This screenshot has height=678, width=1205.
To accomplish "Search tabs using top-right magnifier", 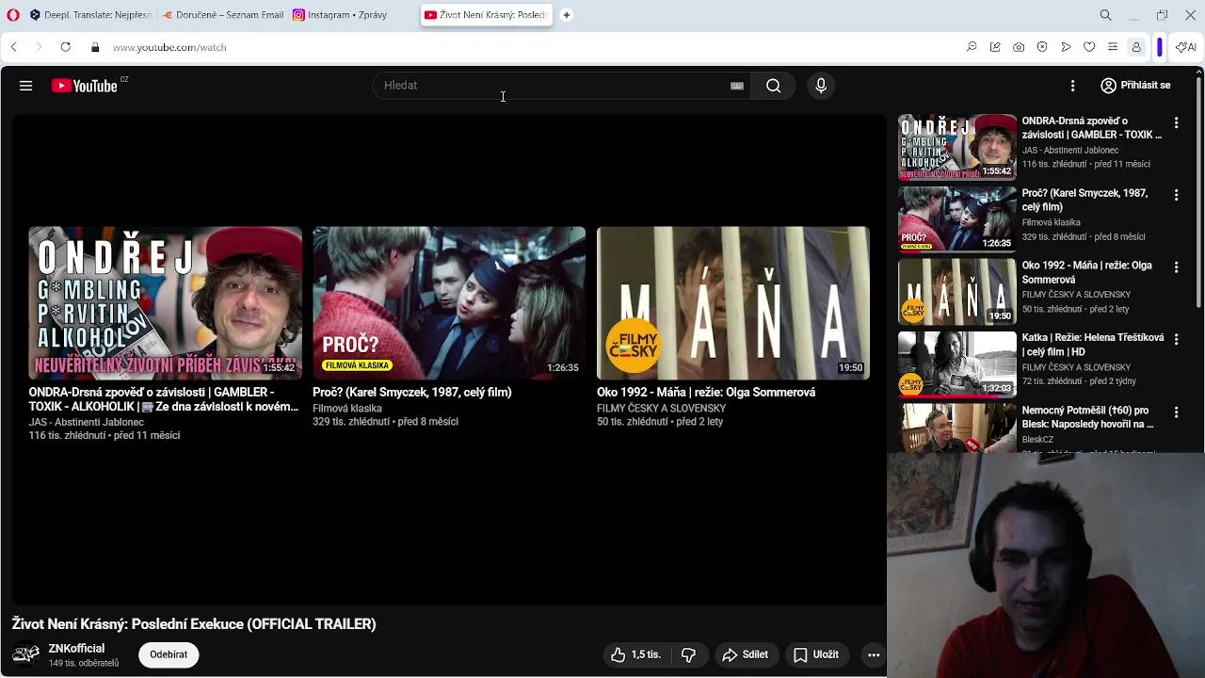I will (1106, 15).
